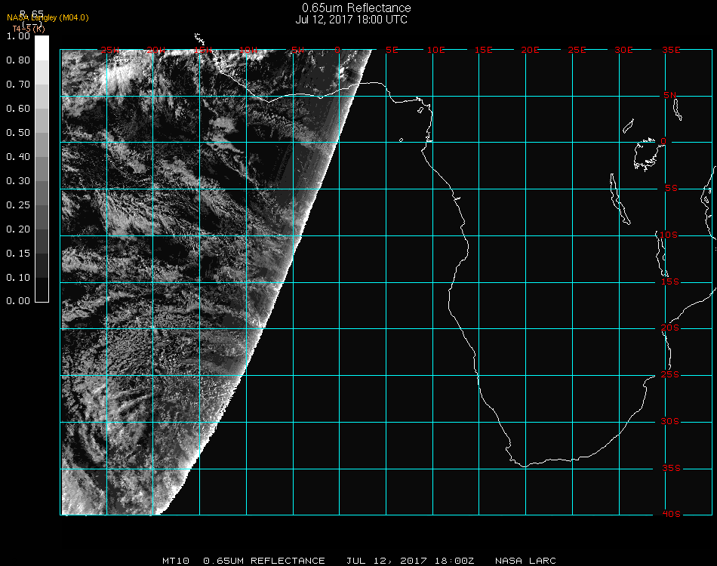
Task: Click the 15S latitude label
Action: point(670,282)
